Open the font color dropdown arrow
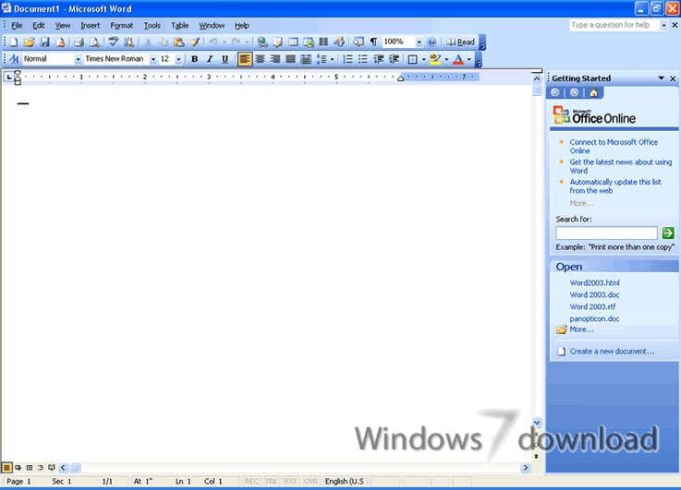 469,59
